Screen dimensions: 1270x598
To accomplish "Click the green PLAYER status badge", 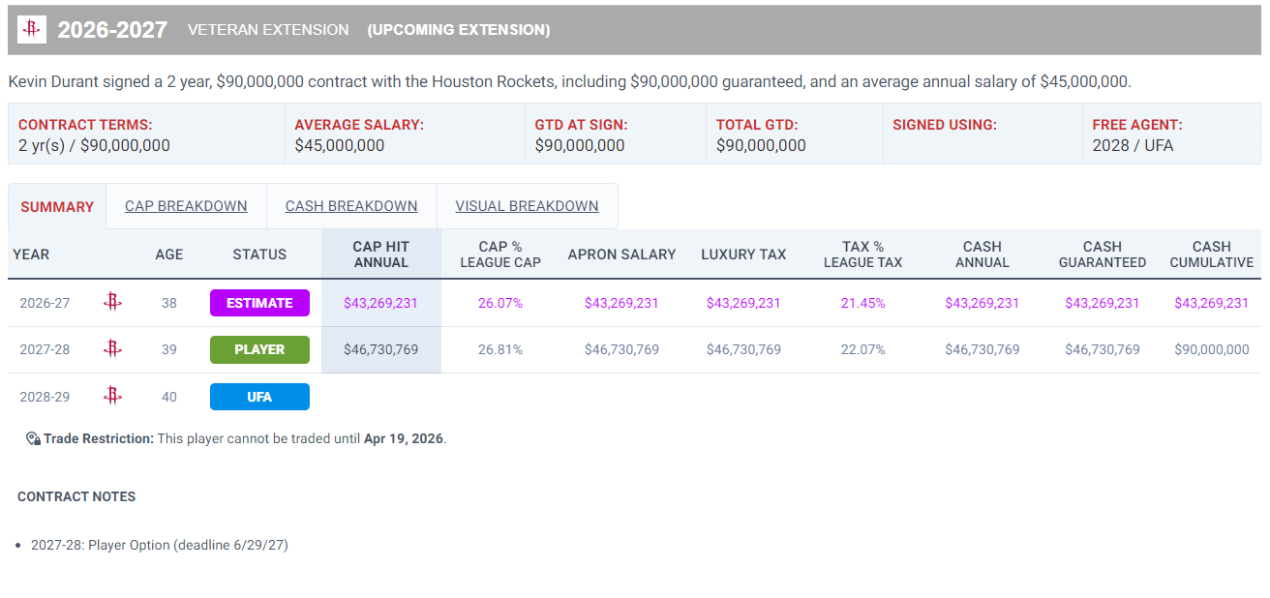I will click(x=259, y=349).
